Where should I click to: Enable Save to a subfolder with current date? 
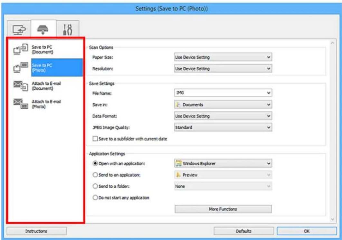coord(95,139)
